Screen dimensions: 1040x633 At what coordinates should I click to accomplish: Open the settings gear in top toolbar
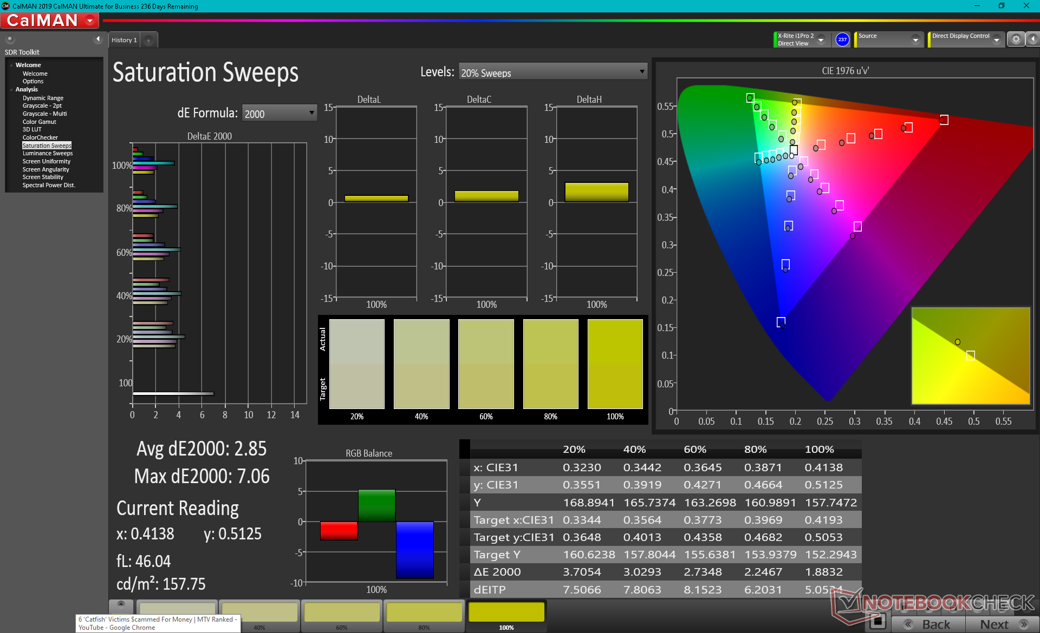(1016, 39)
